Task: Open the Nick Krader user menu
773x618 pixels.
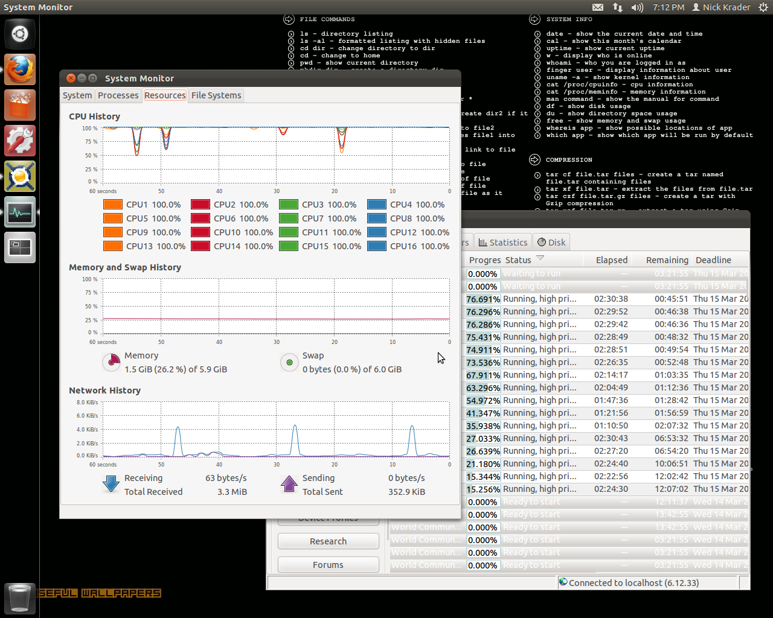Action: click(720, 7)
